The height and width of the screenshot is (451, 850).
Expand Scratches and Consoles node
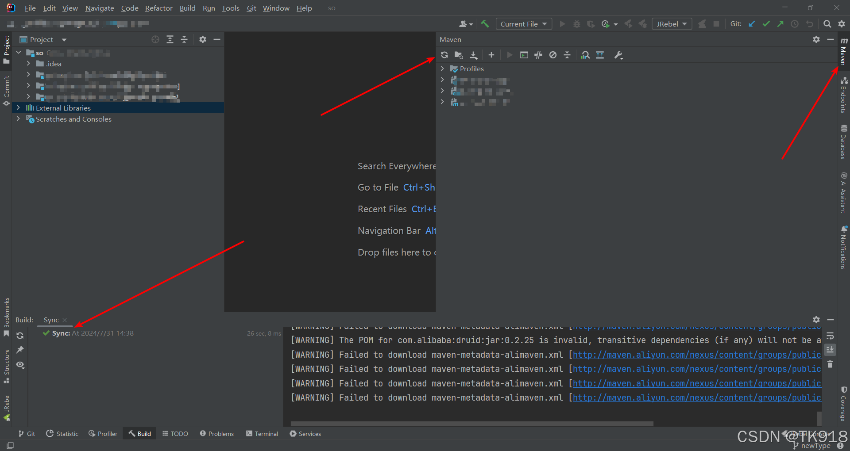(18, 118)
